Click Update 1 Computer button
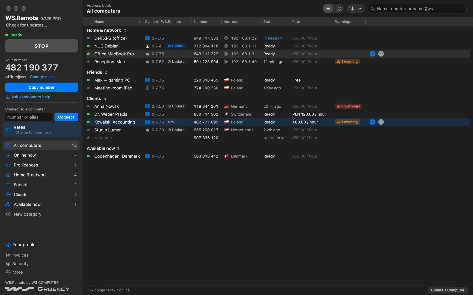 coord(448,290)
